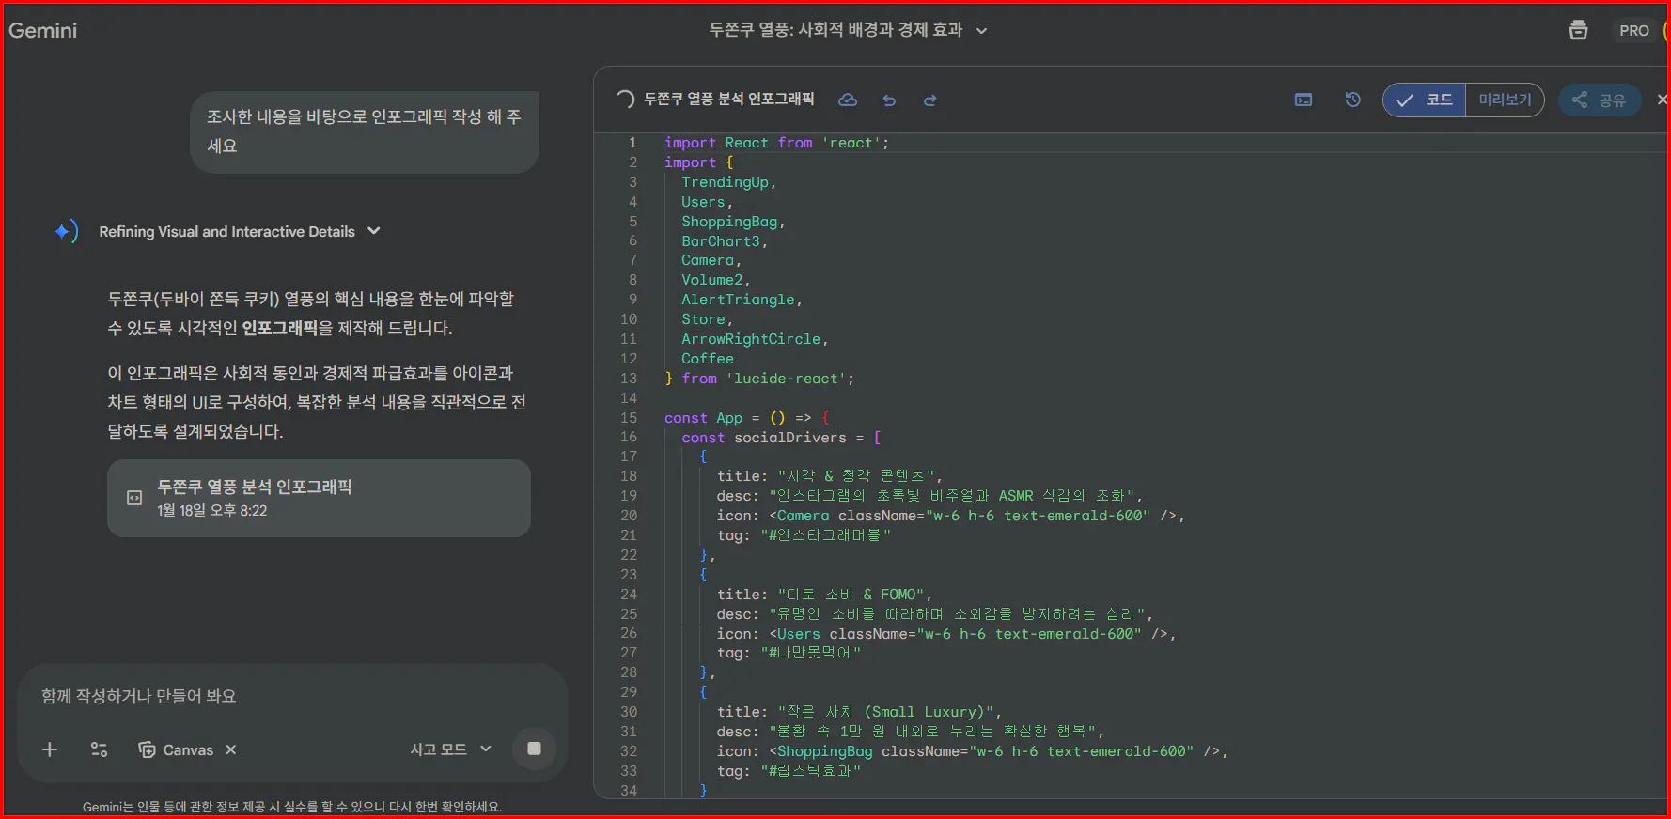The height and width of the screenshot is (819, 1671).
Task: Expand the Refining Visual and Interactive Details section
Action: click(x=374, y=231)
